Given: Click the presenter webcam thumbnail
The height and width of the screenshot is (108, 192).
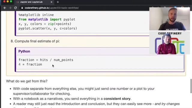Looking at the screenshot, I should click(x=169, y=19).
